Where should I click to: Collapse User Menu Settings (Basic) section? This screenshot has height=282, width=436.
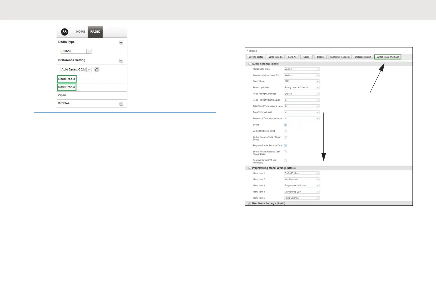tap(250, 203)
